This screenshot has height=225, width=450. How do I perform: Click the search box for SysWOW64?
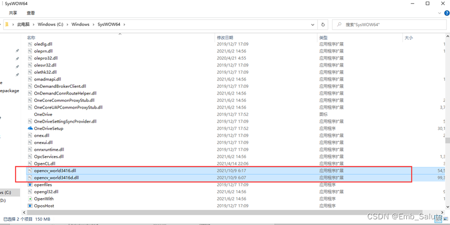pyautogui.click(x=389, y=24)
